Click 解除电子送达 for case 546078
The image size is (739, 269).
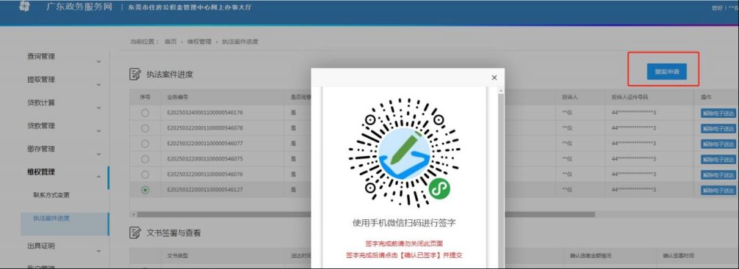[718, 128]
